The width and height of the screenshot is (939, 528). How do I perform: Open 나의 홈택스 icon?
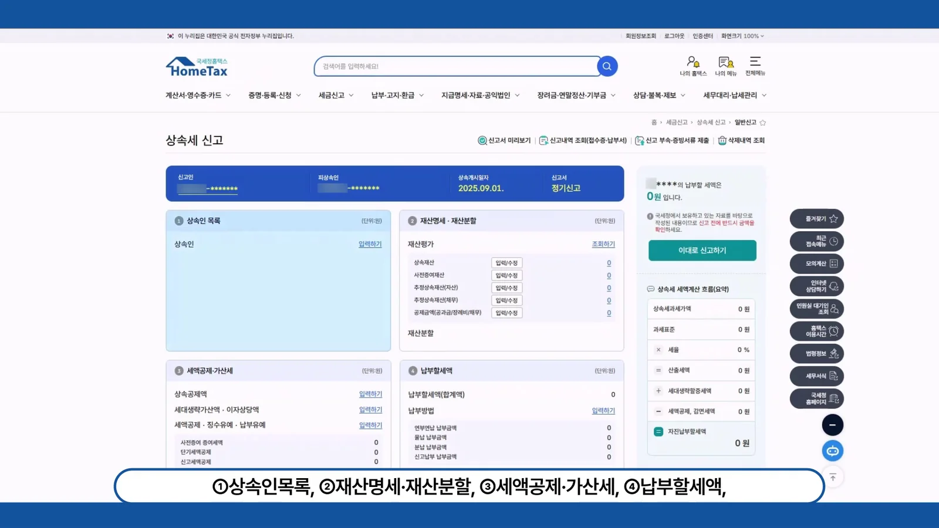693,66
